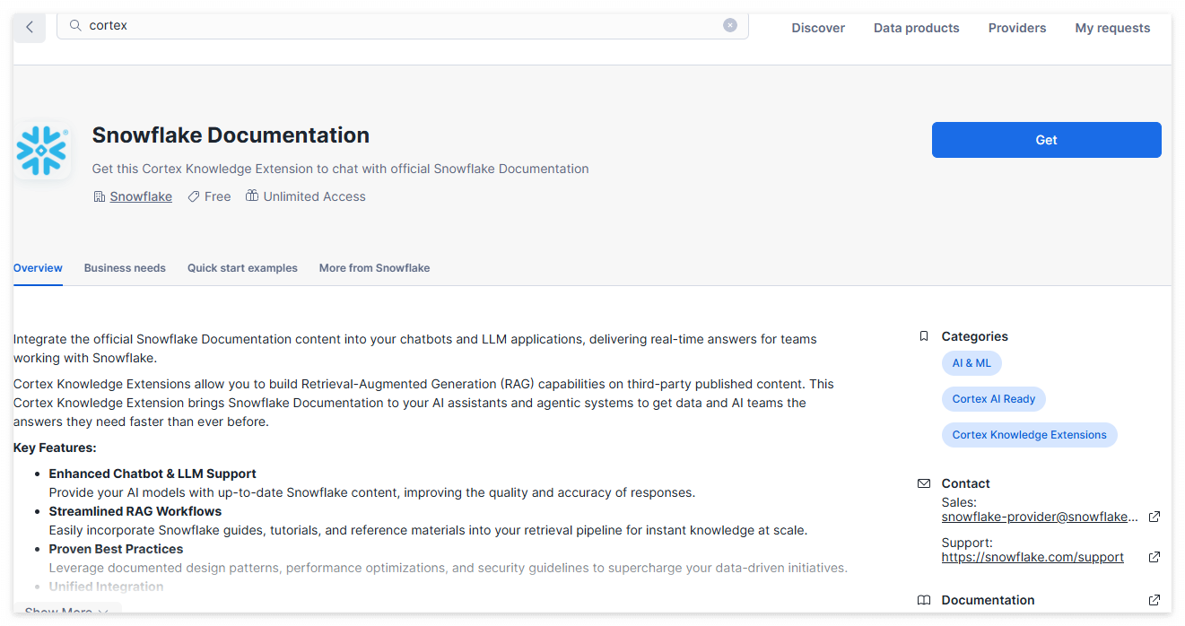The image size is (1185, 626).
Task: Select the Overview tab
Action: click(x=38, y=268)
